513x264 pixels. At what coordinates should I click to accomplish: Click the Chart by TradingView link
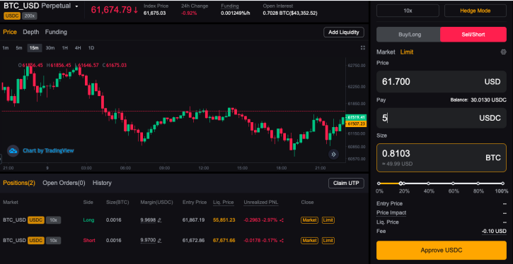tap(48, 151)
